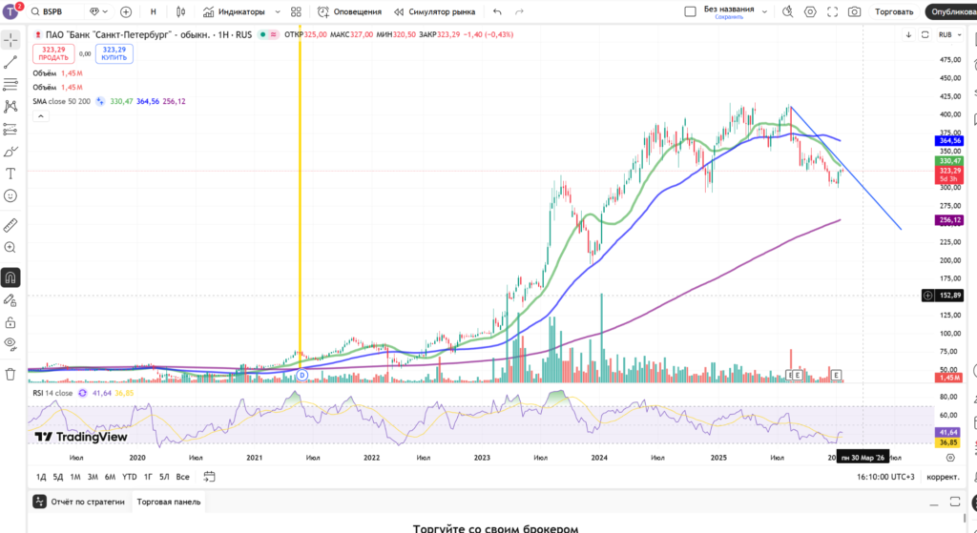Image resolution: width=977 pixels, height=533 pixels.
Task: Select the Все time range
Action: coord(182,477)
